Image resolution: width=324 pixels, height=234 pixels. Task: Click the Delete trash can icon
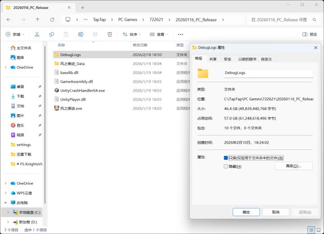(110, 34)
